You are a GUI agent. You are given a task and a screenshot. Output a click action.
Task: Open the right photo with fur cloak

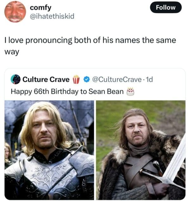tap(141, 150)
